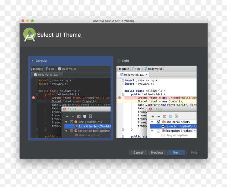The height and width of the screenshot is (187, 227).
Task: Click the Darcula theme preview image
Action: tap(70, 102)
